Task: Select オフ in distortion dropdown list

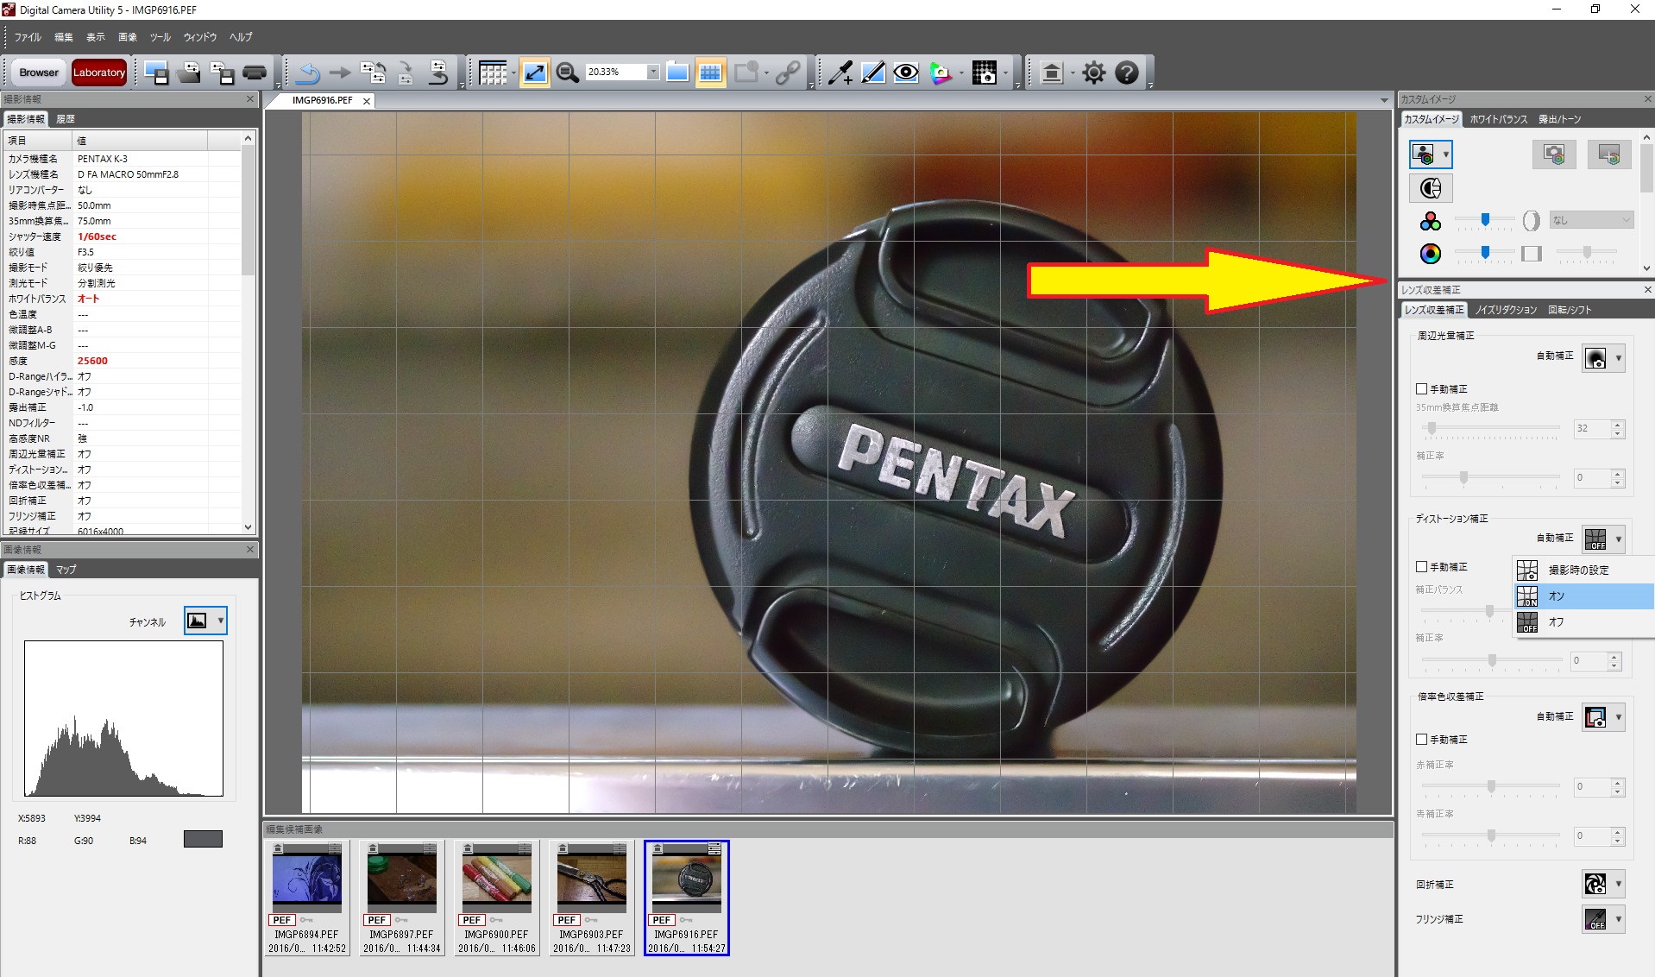Action: [x=1584, y=621]
